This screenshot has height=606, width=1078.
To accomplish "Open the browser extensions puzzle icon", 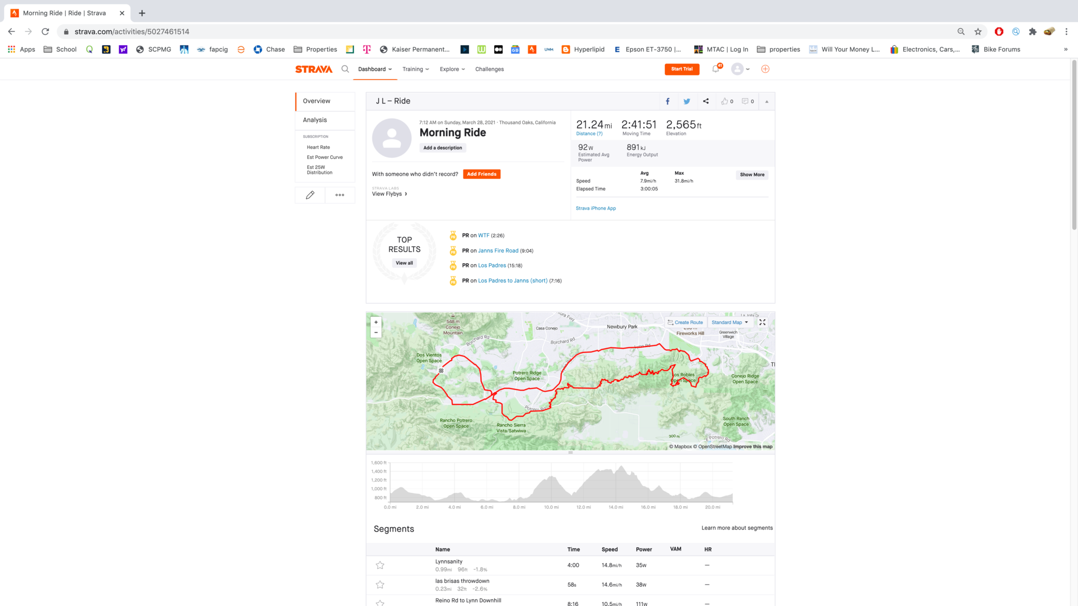I will (x=1033, y=32).
